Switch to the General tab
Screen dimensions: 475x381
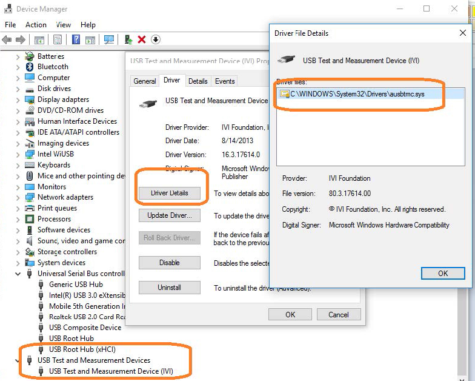click(145, 81)
